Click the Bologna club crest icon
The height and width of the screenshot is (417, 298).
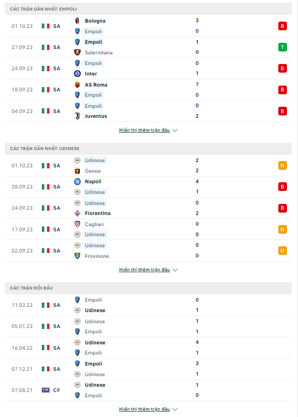(x=77, y=21)
